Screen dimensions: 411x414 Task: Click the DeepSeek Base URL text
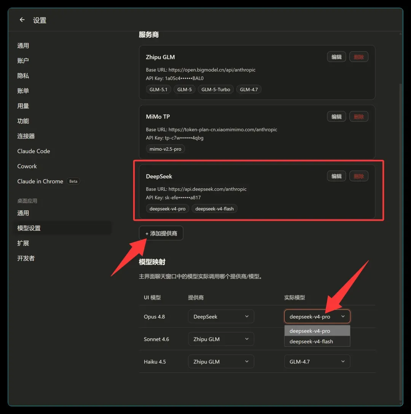(x=196, y=189)
